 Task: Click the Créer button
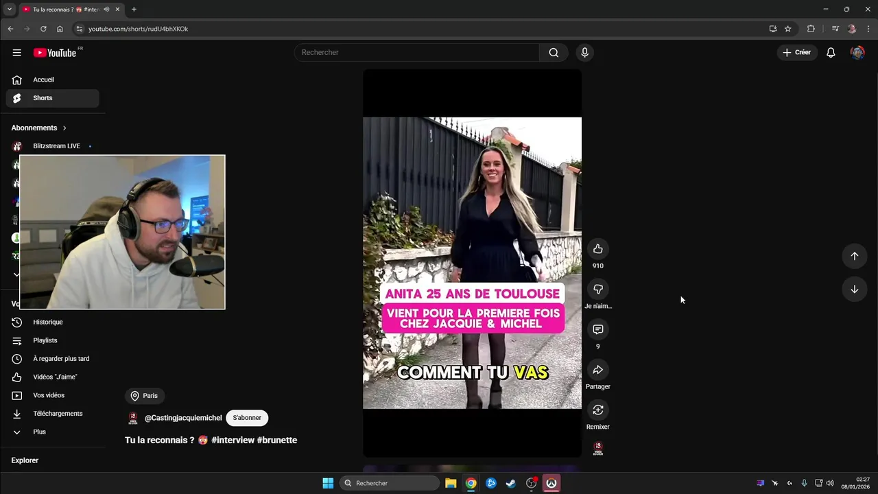tap(796, 53)
